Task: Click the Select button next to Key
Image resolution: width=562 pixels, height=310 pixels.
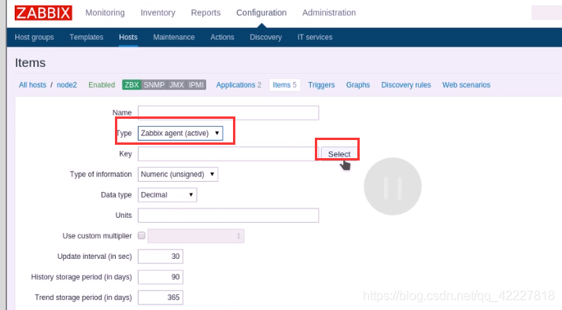Action: tap(339, 154)
